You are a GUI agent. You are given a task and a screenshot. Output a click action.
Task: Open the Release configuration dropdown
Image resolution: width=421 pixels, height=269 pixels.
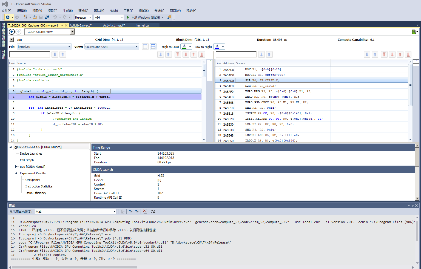(x=83, y=17)
